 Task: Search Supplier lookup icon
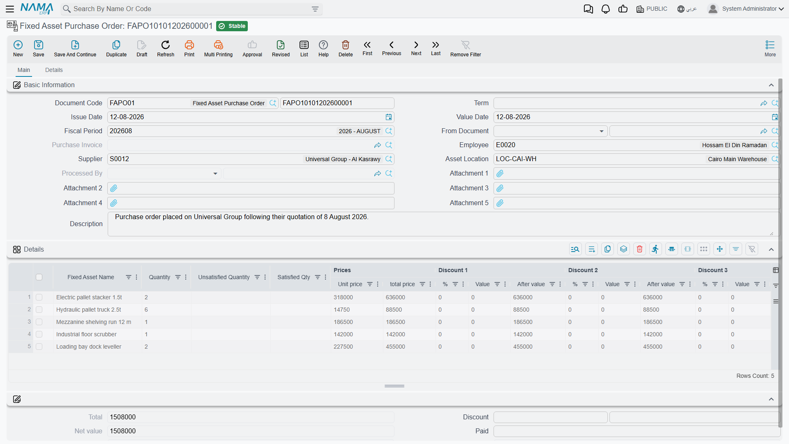(x=389, y=159)
